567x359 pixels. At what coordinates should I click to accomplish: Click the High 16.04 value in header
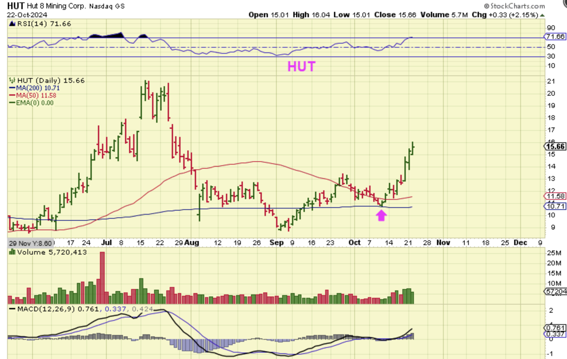[x=311, y=15]
